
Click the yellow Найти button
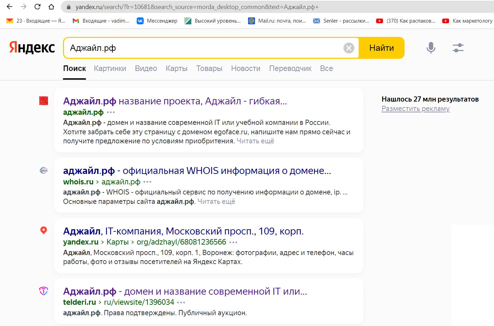pos(382,48)
